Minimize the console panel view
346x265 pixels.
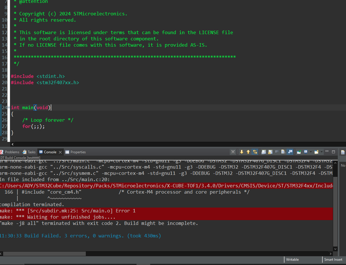click(327, 151)
